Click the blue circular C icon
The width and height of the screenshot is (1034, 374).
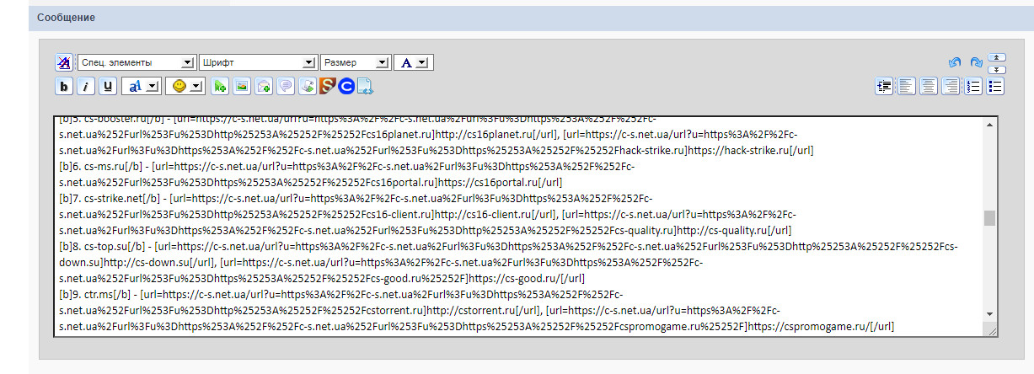pos(346,86)
